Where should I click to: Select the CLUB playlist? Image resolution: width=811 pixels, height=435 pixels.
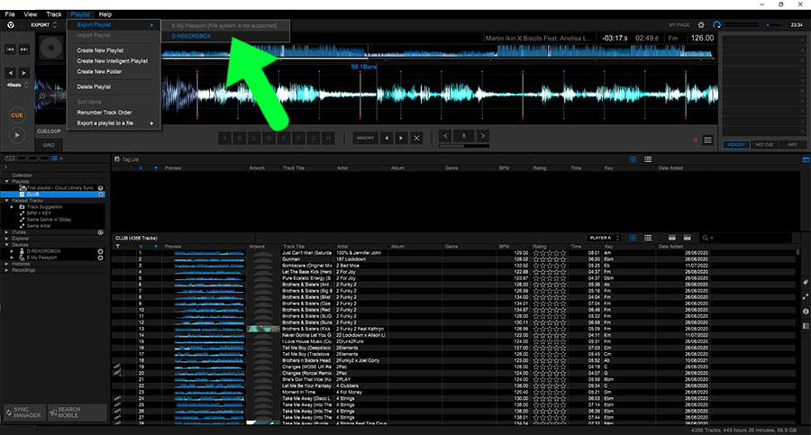pos(54,194)
